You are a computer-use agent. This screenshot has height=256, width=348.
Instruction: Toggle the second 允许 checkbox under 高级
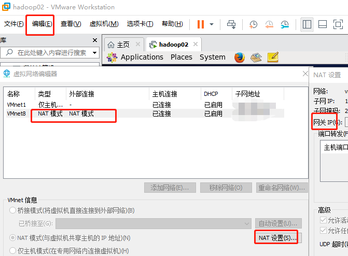click(x=323, y=230)
